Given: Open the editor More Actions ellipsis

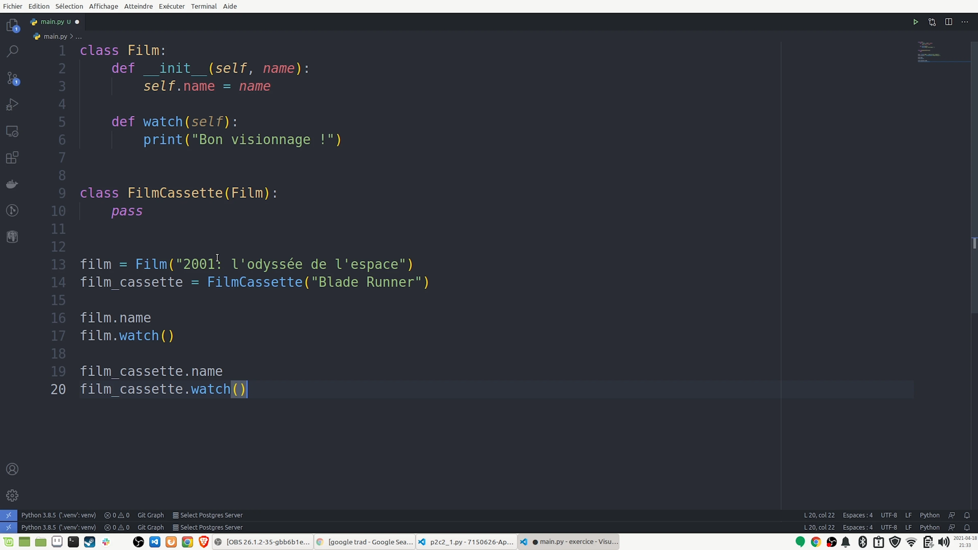Looking at the screenshot, I should [x=965, y=22].
